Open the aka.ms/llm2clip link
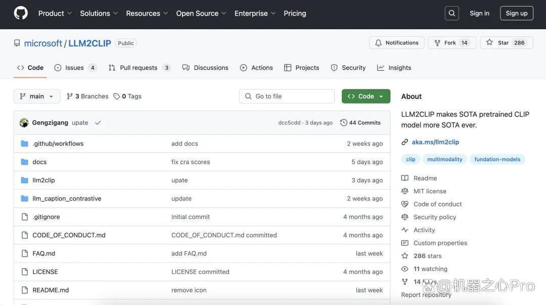Image resolution: width=546 pixels, height=305 pixels. (x=435, y=142)
